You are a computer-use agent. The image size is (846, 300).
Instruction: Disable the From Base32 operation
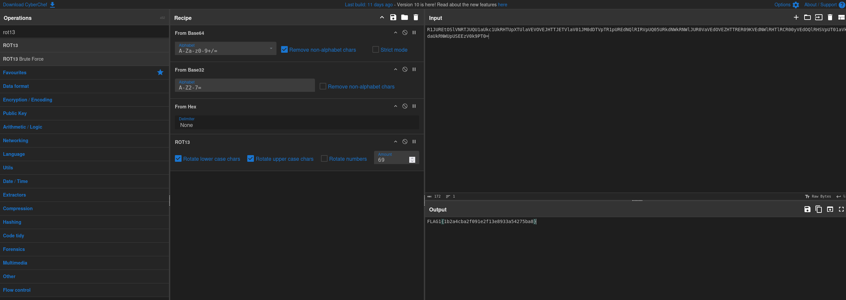tap(405, 69)
